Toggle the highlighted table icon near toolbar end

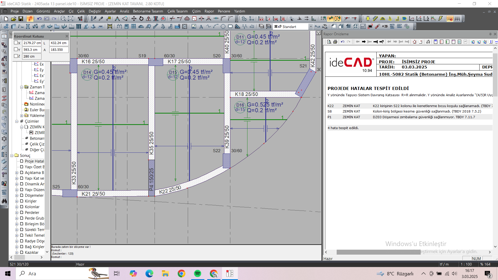450,19
